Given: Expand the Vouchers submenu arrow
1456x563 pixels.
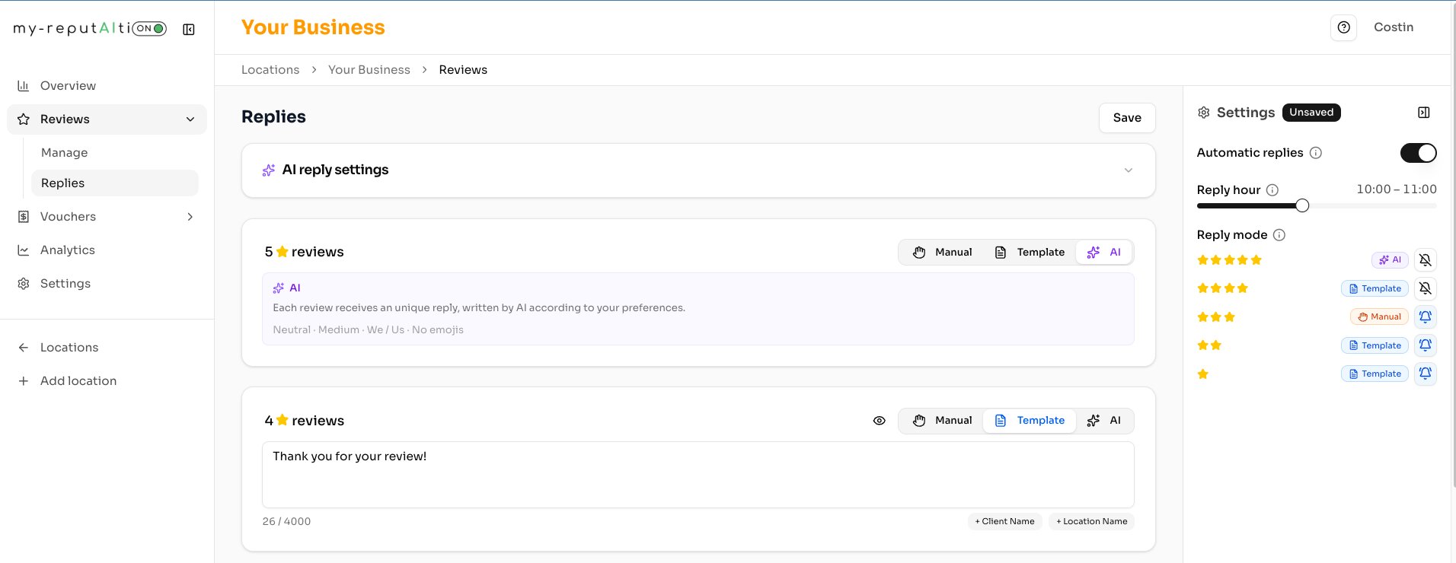Looking at the screenshot, I should click(190, 217).
